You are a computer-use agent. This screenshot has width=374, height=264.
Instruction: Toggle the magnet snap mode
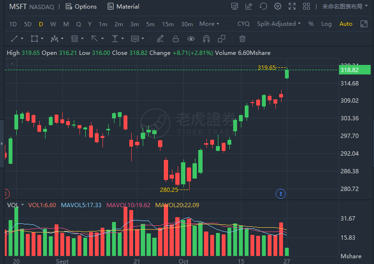tap(206, 39)
